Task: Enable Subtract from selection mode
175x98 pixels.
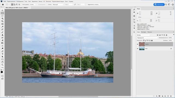Action: 17,5
